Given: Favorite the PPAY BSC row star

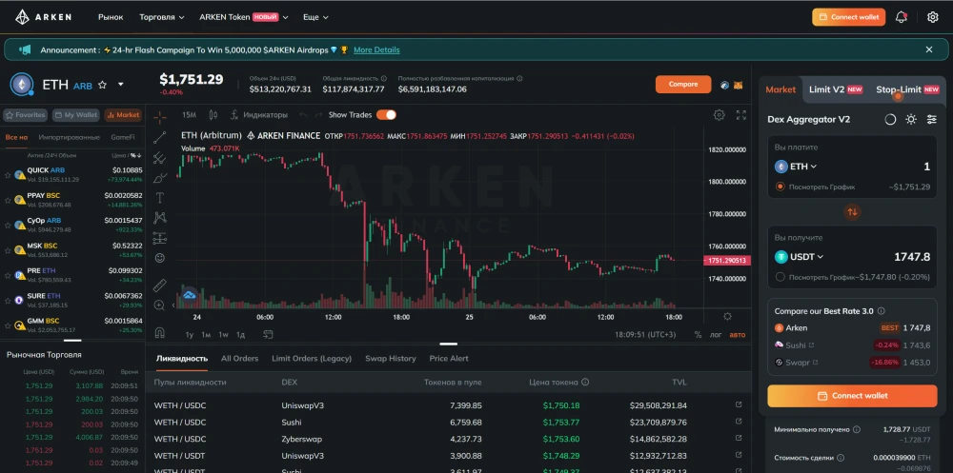Looking at the screenshot, I should point(8,200).
